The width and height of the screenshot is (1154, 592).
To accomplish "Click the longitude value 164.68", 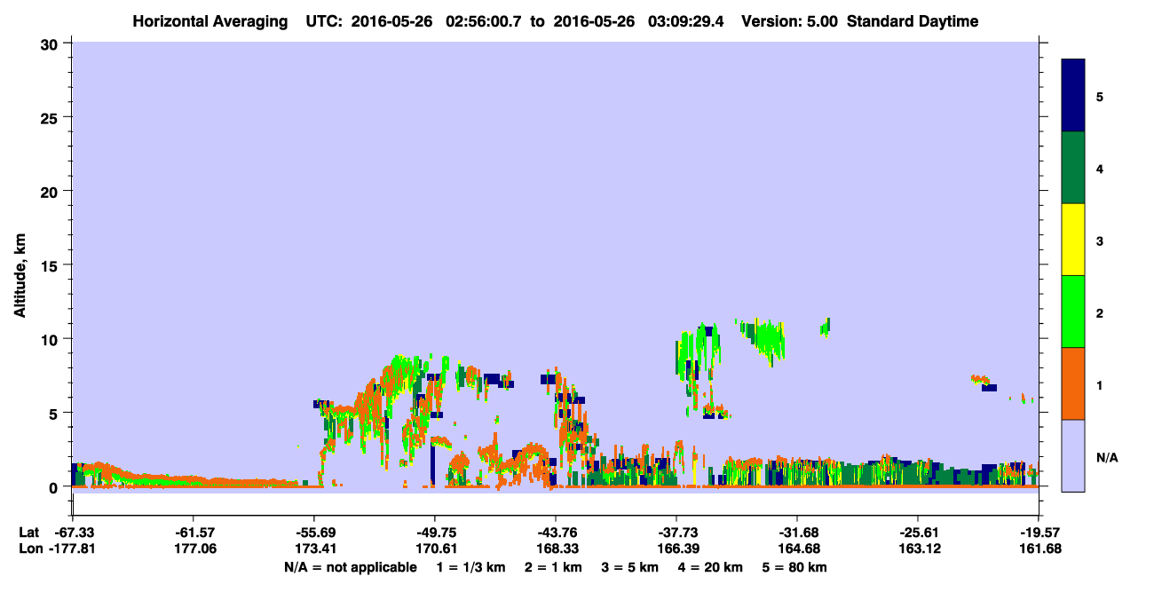I will tap(799, 549).
